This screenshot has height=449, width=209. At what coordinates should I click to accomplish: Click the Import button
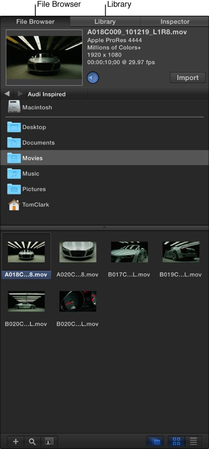pos(188,78)
